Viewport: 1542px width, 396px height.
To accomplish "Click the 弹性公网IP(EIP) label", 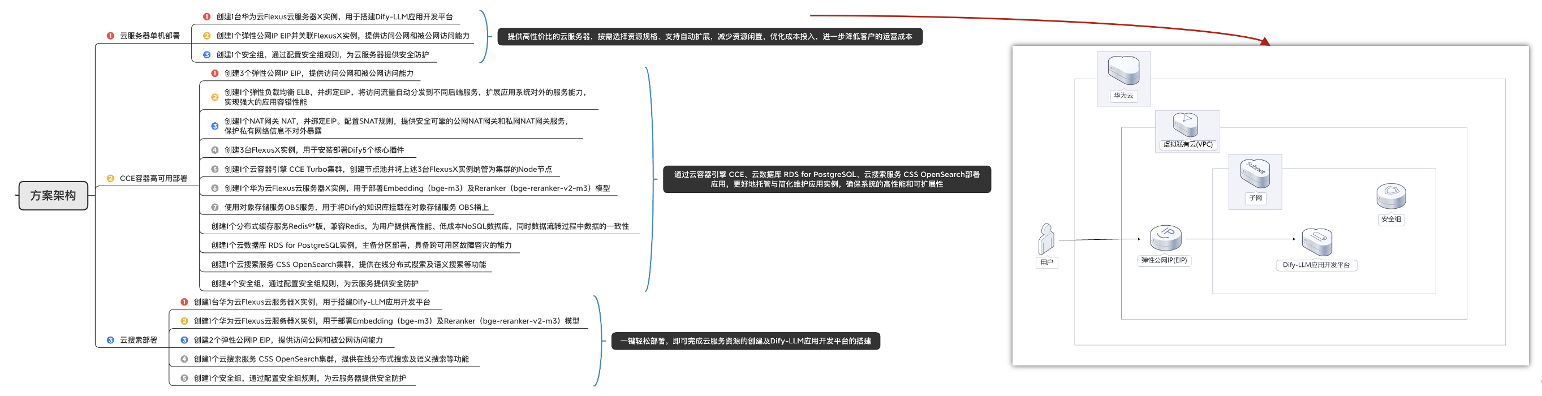I will point(1164,261).
